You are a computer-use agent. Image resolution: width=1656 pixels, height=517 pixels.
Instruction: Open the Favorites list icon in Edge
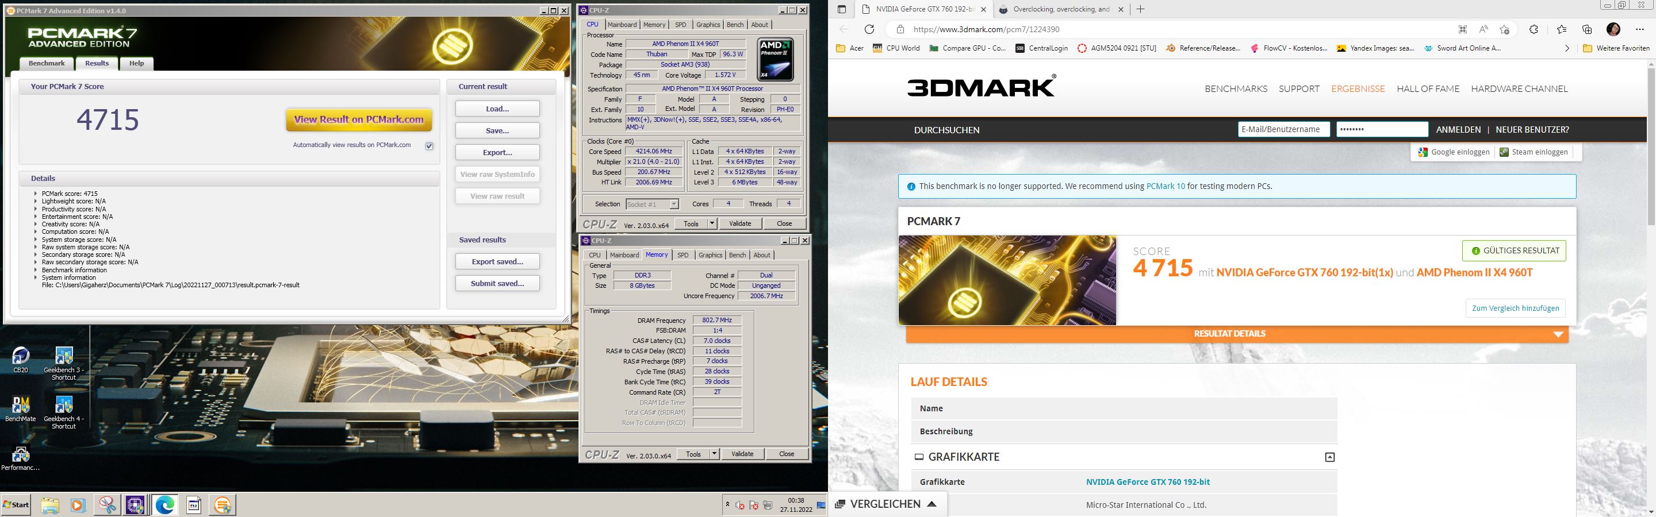pyautogui.click(x=1562, y=29)
